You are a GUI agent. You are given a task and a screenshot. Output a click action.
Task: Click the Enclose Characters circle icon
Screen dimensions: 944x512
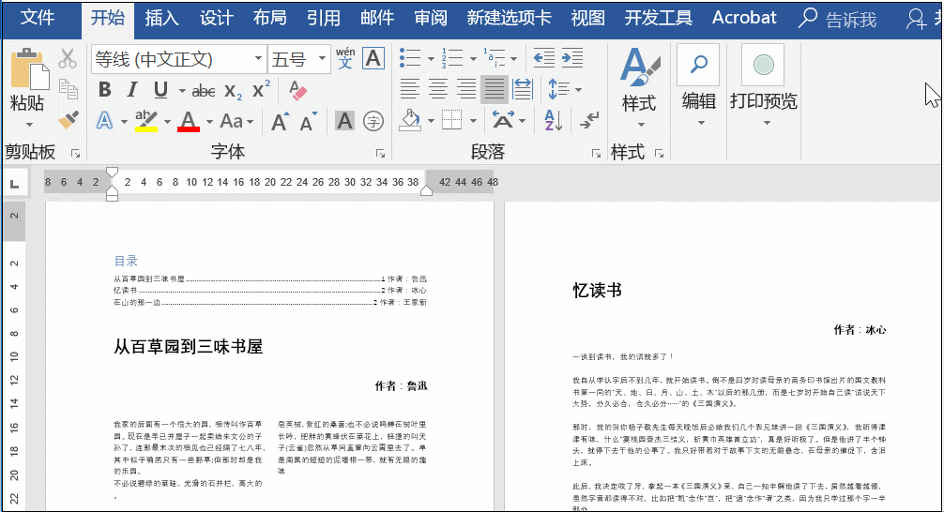click(x=373, y=121)
